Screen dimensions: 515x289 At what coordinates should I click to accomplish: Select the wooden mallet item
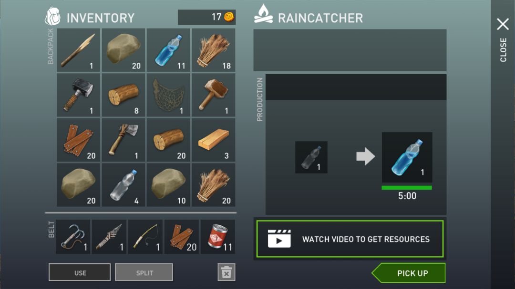pyautogui.click(x=214, y=95)
